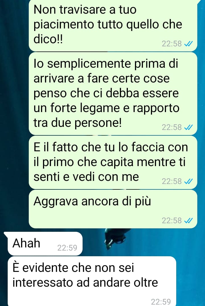Select the 'E il fatto che tu lo faccia' message
The image size is (205, 306).
[113, 162]
